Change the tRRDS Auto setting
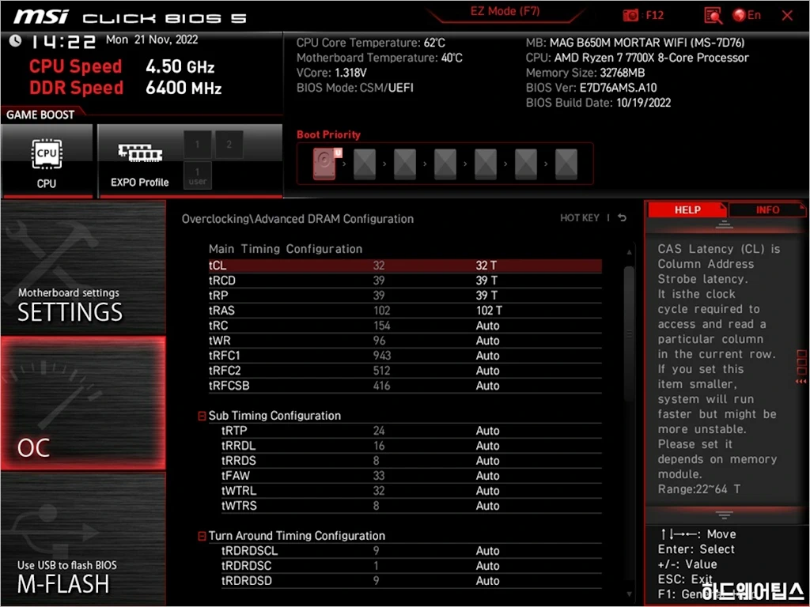 coord(487,461)
